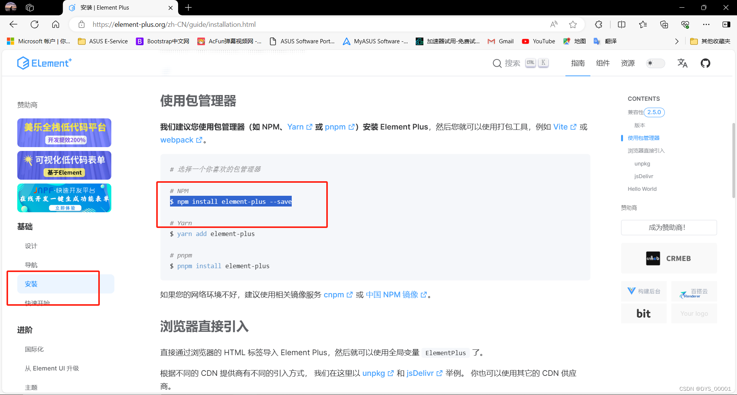Follow the webpack link
The width and height of the screenshot is (737, 395).
pos(181,140)
